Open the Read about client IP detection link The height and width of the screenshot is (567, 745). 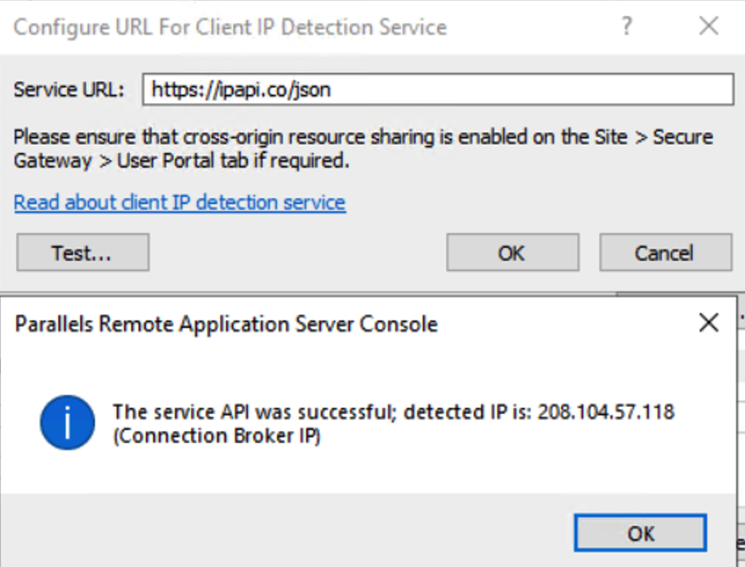pyautogui.click(x=179, y=202)
